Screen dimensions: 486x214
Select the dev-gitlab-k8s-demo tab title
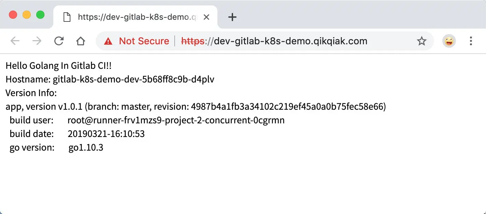(x=137, y=17)
